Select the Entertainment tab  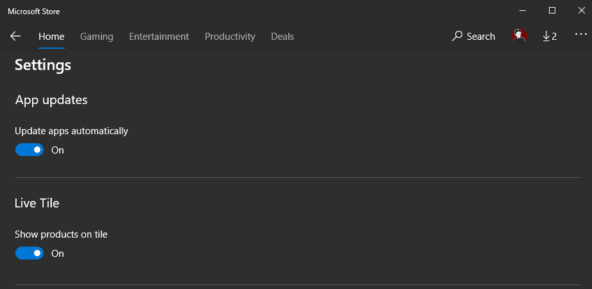[159, 37]
